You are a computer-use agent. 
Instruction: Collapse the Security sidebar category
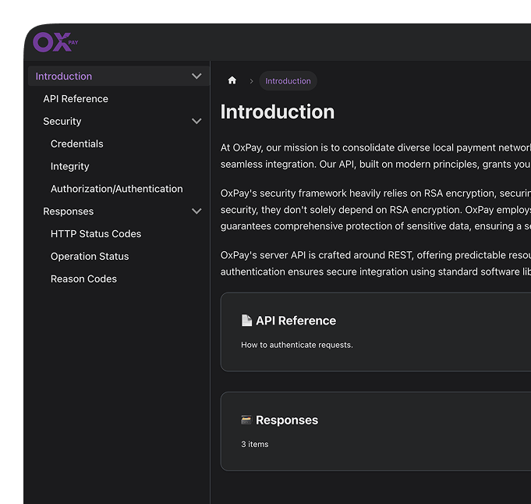coord(196,122)
